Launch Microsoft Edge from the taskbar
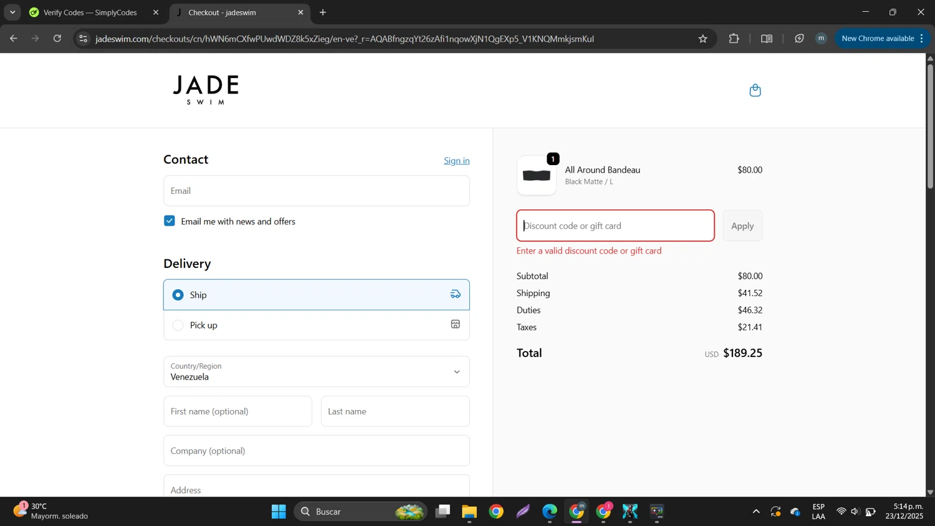 tap(550, 512)
